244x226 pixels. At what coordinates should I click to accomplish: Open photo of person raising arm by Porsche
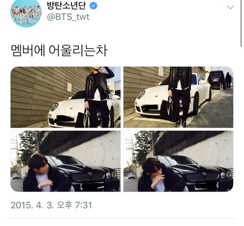pos(66,97)
